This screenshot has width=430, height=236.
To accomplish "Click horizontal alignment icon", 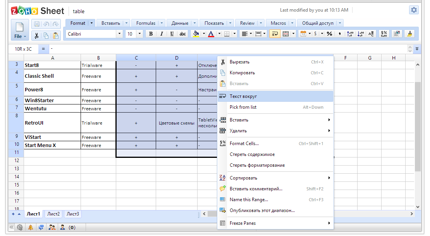I will pyautogui.click(x=244, y=34).
